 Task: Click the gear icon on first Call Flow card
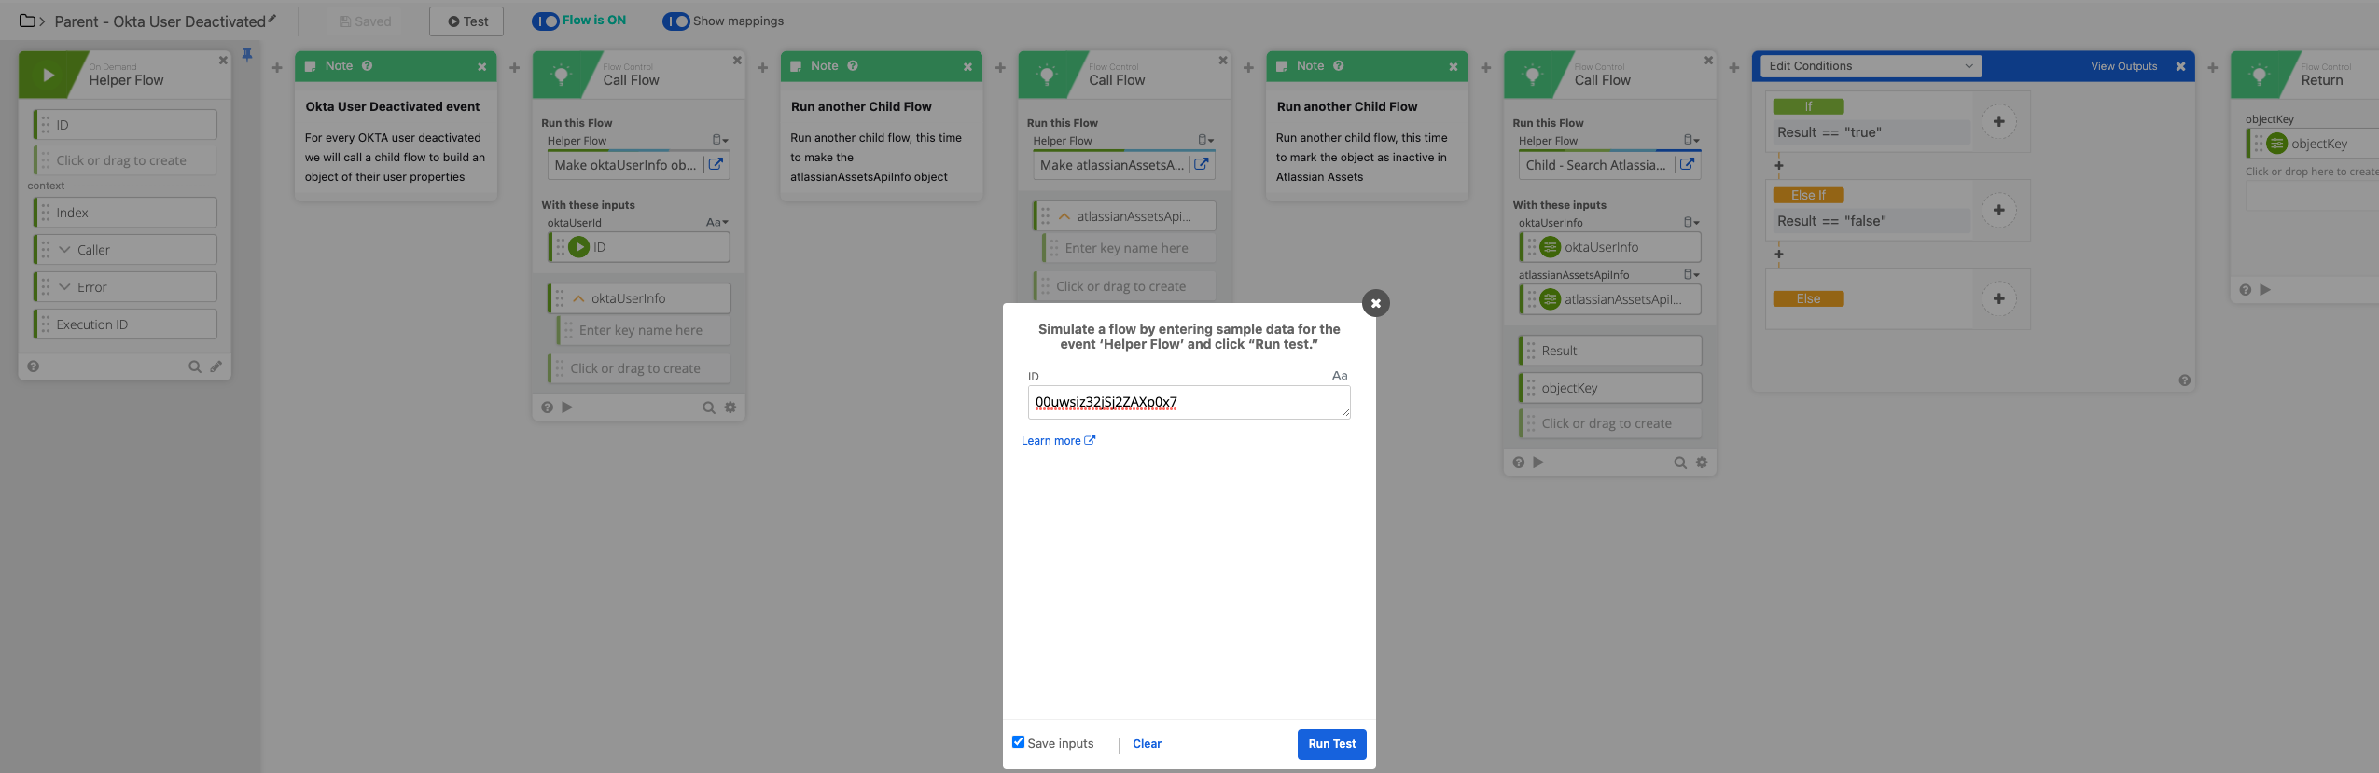tap(730, 407)
